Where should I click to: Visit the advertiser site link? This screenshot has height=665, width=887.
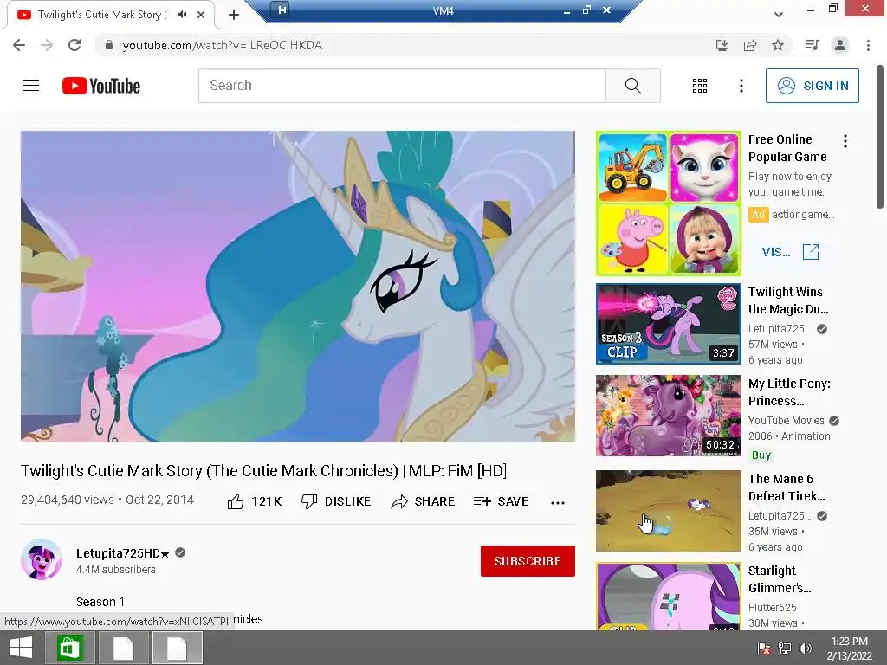coord(790,252)
